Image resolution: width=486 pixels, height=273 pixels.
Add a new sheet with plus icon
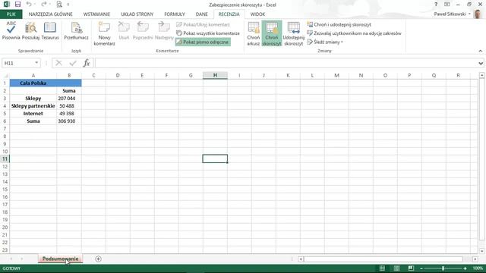point(98,259)
